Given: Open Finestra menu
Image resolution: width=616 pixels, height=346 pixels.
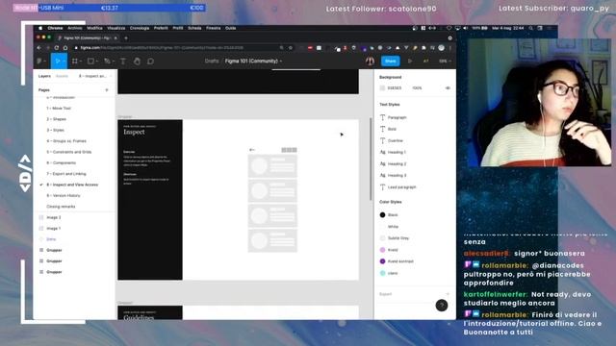Looking at the screenshot, I should click(x=214, y=28).
